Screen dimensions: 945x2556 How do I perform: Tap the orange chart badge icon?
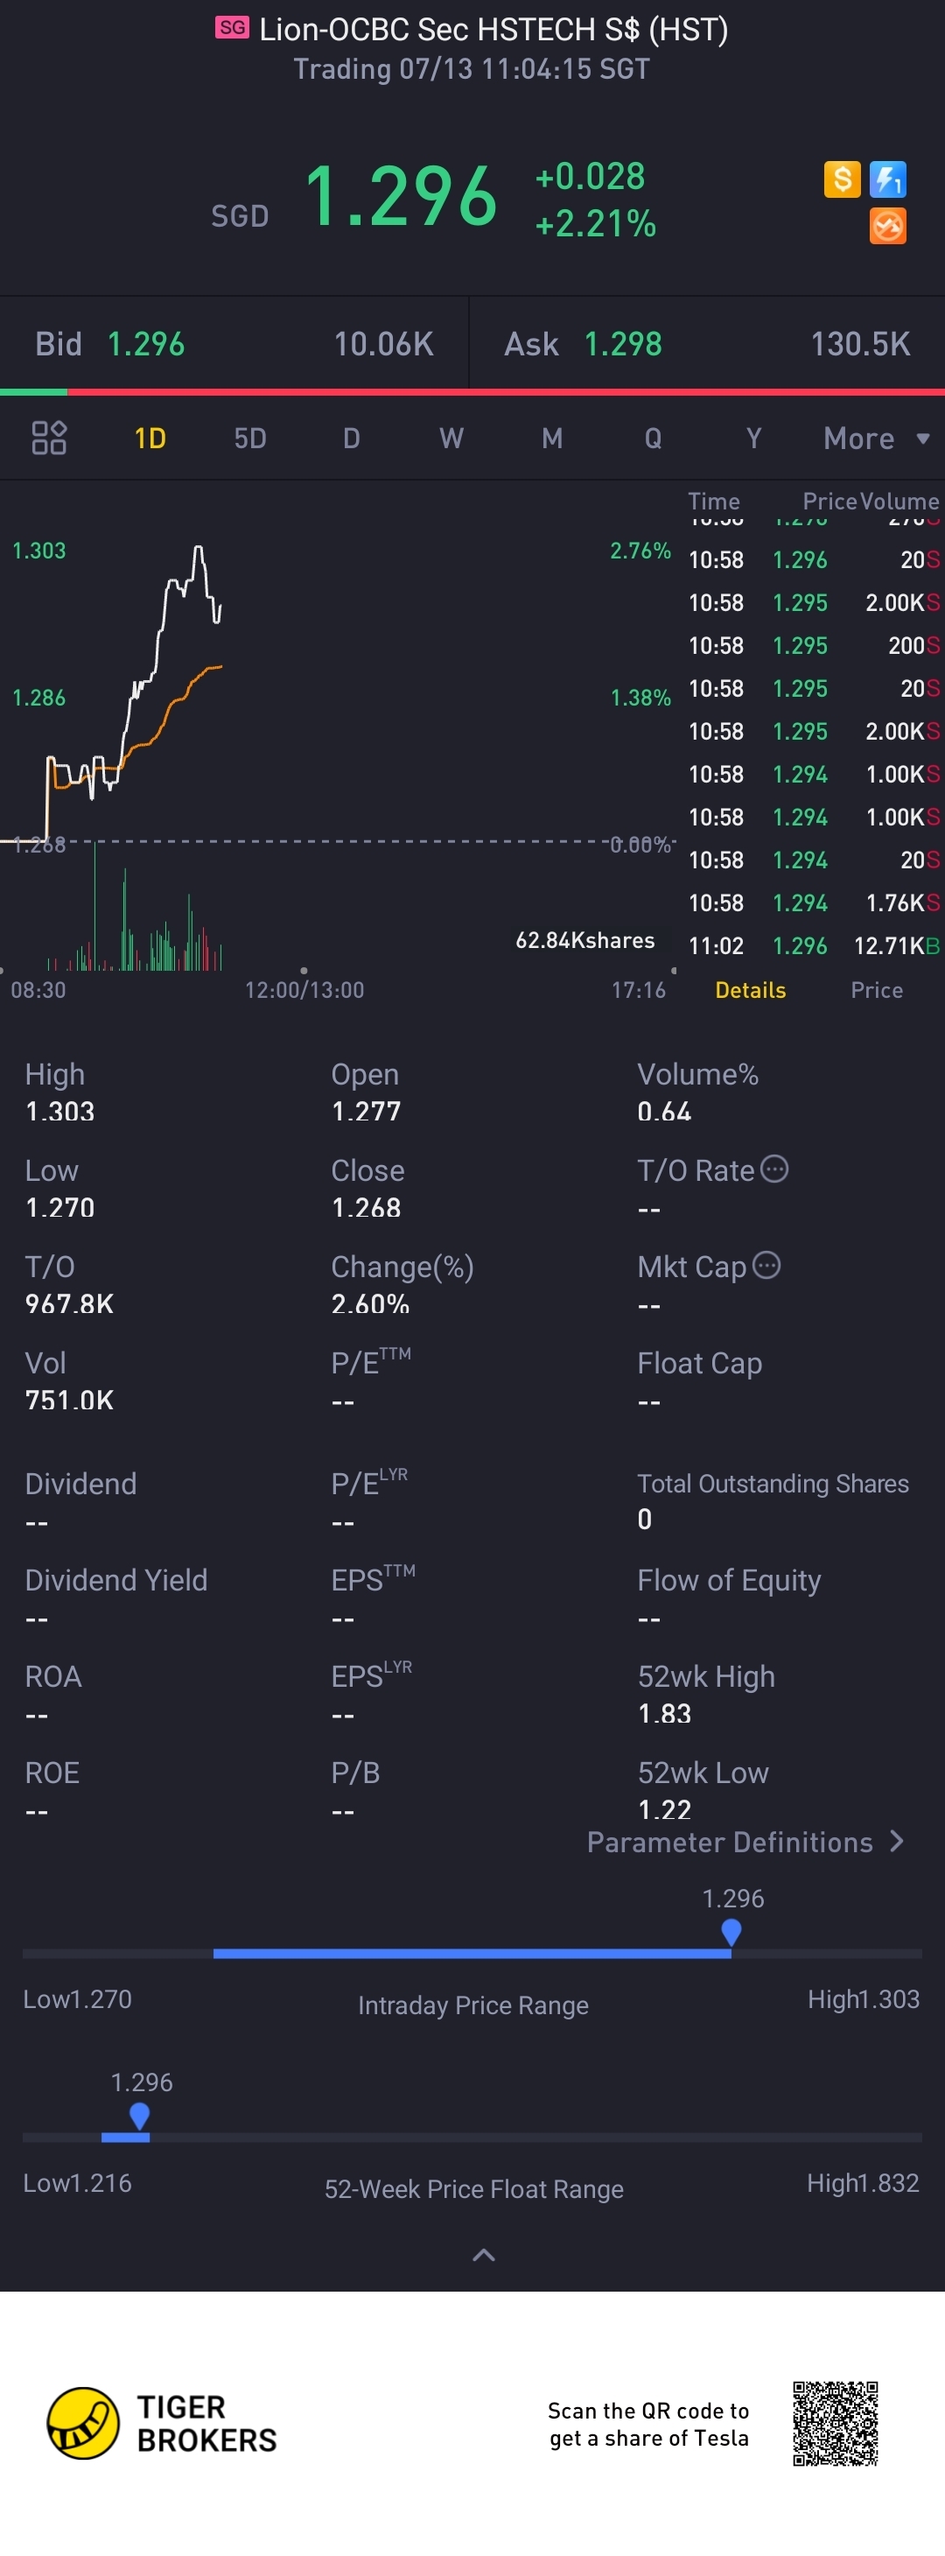point(887,226)
